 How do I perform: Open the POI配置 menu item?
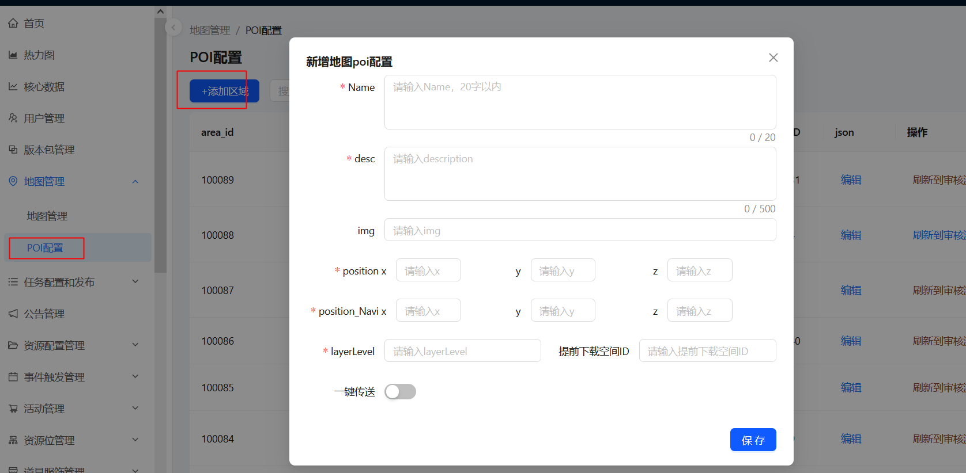(x=45, y=248)
